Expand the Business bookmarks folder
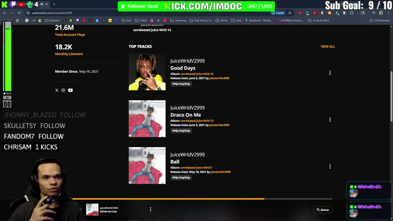 click(52, 21)
